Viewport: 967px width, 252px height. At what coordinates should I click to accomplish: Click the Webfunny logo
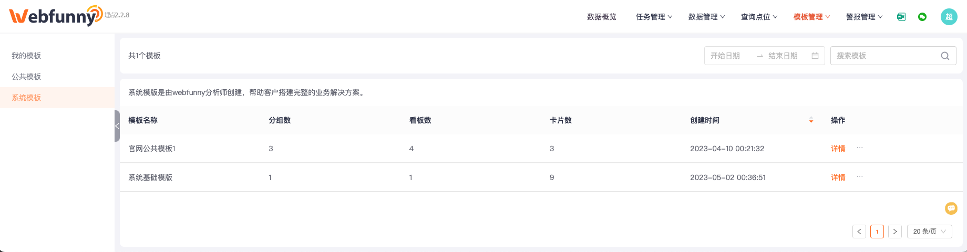pos(56,16)
